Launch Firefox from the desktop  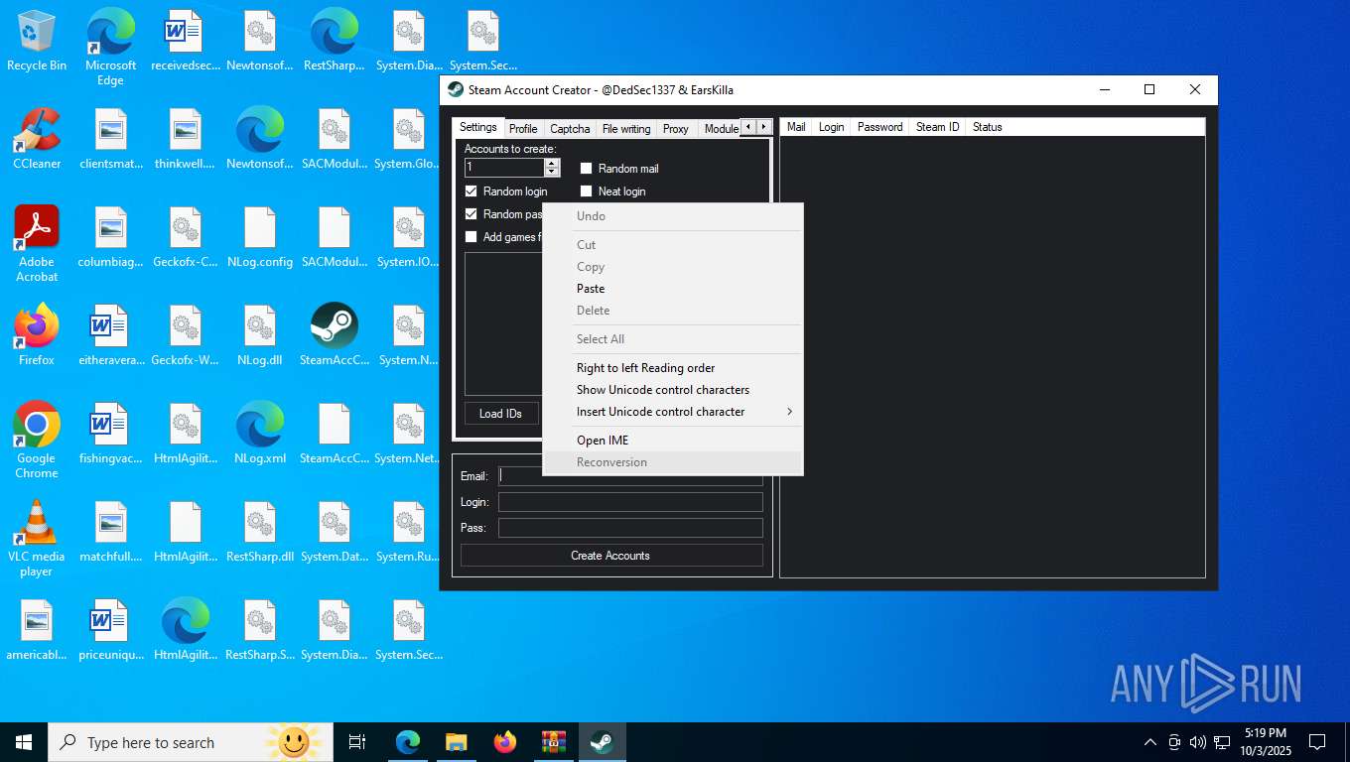click(x=37, y=335)
